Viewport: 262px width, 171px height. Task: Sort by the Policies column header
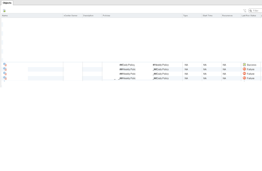pyautogui.click(x=106, y=16)
